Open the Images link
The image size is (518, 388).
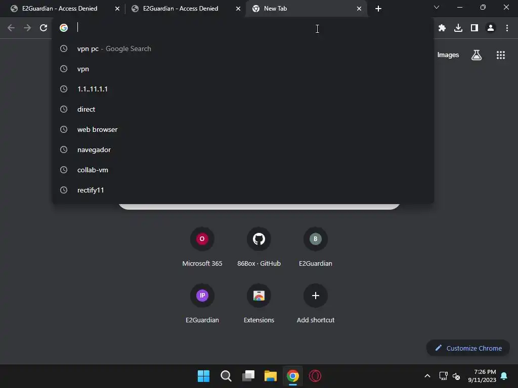[x=448, y=55]
